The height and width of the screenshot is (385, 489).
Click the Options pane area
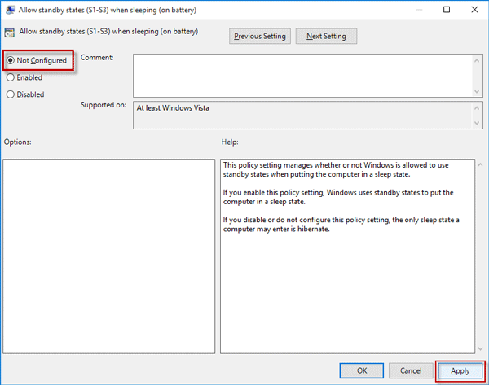(109, 256)
